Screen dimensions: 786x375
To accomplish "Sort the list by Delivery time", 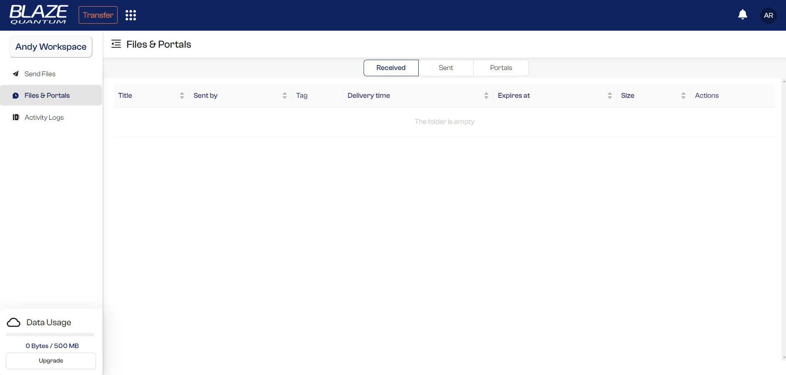I will click(486, 95).
